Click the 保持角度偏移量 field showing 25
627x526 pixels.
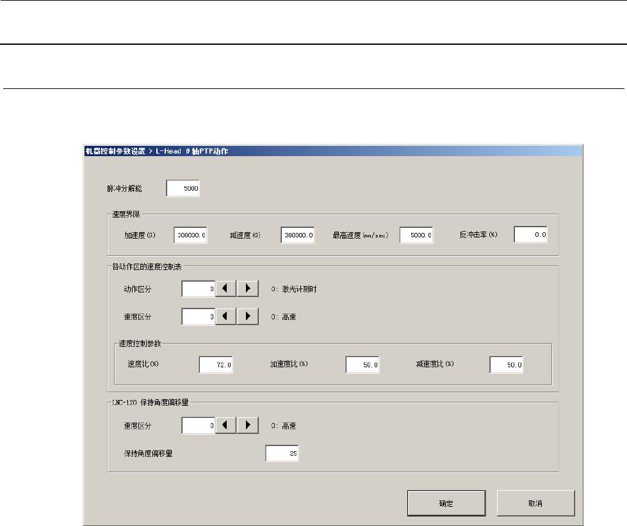point(282,453)
